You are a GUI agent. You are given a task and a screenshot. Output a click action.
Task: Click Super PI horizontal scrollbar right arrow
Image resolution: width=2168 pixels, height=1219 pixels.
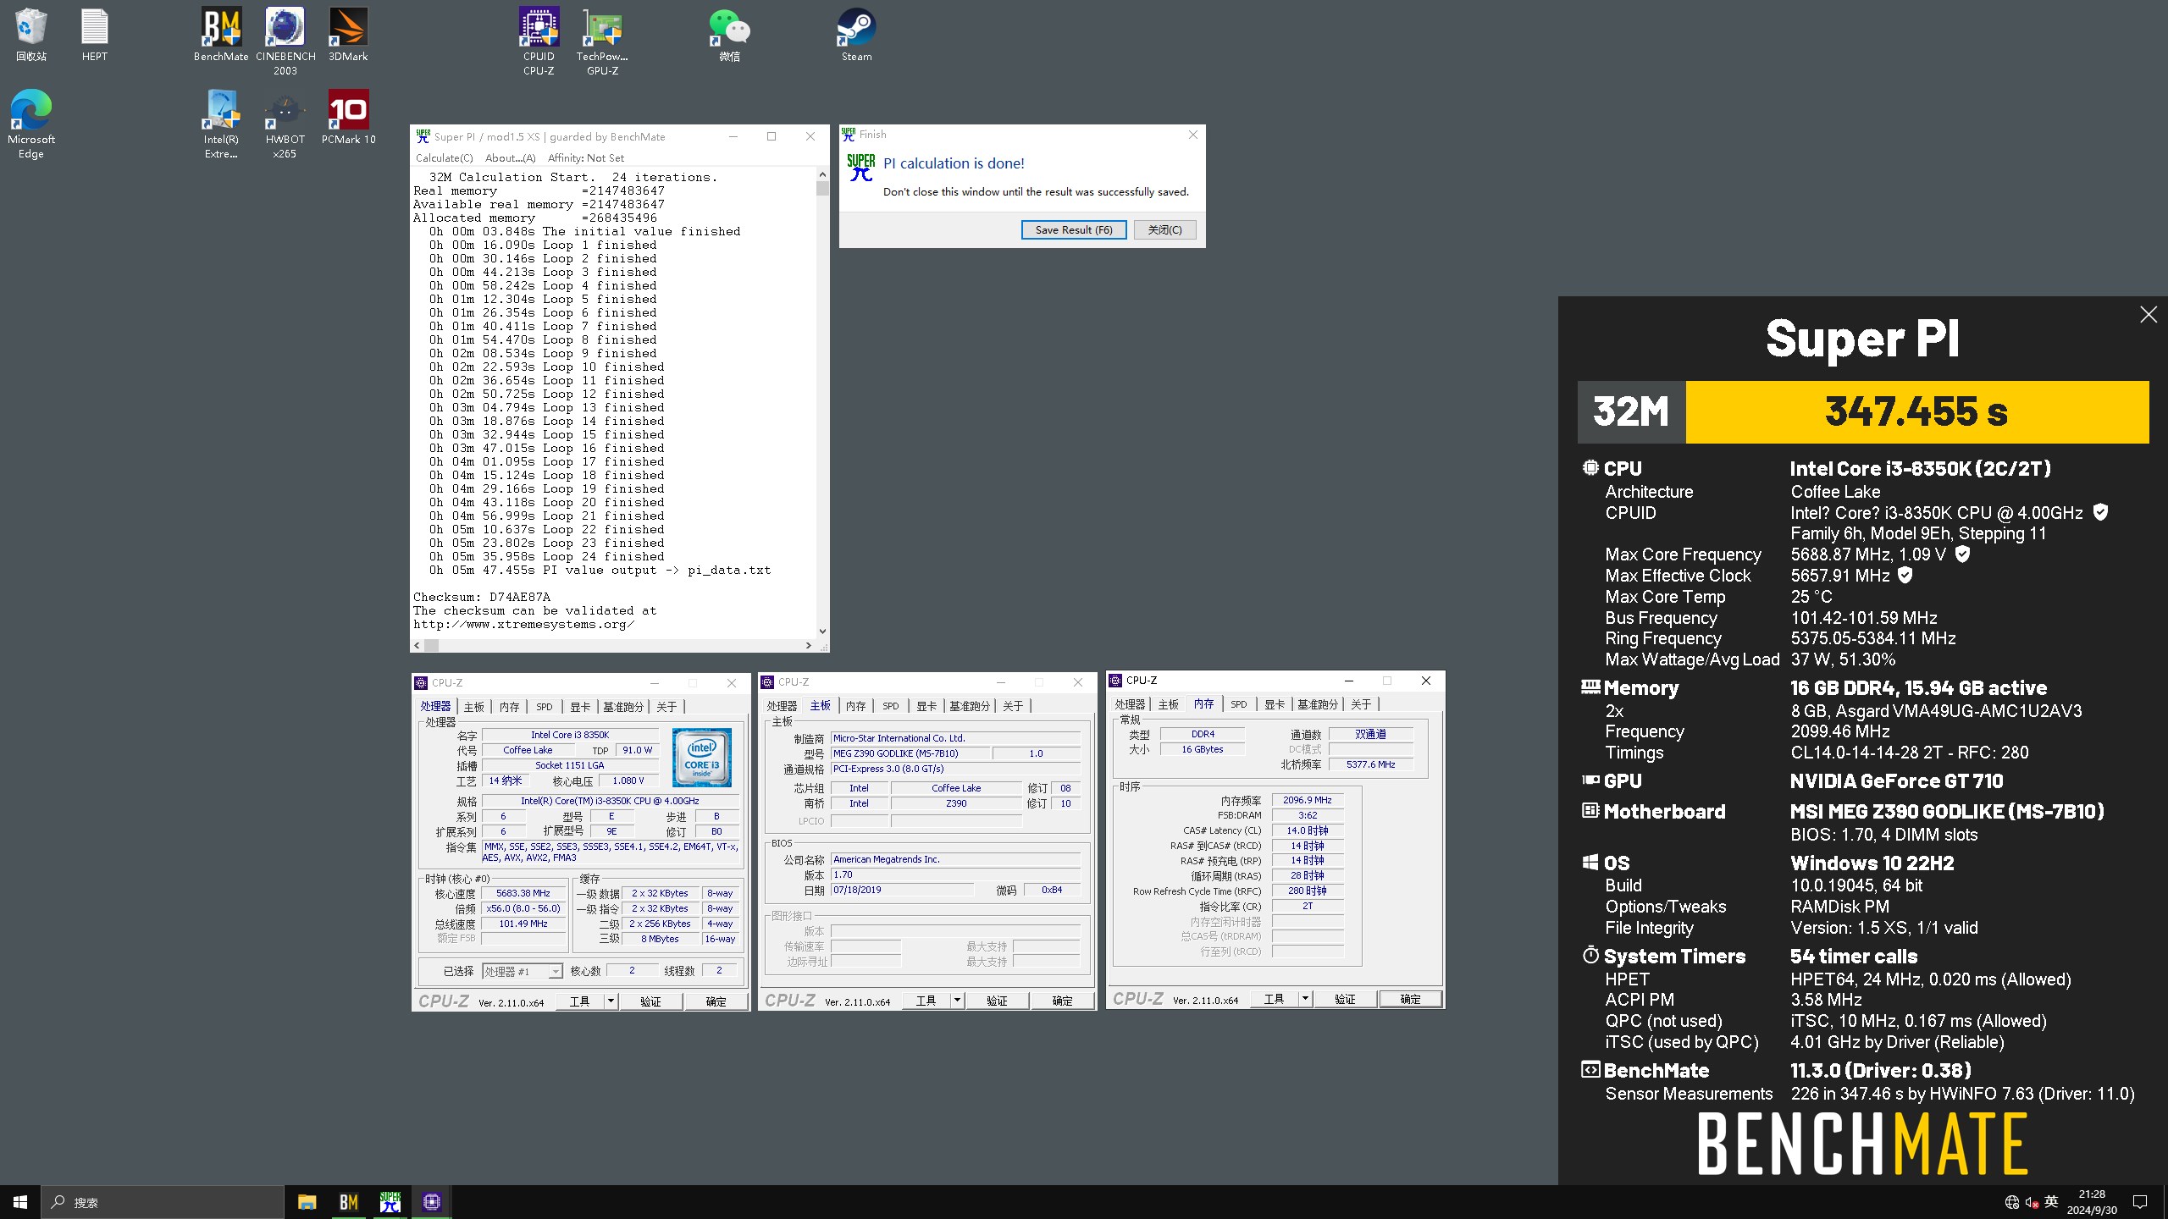click(809, 645)
